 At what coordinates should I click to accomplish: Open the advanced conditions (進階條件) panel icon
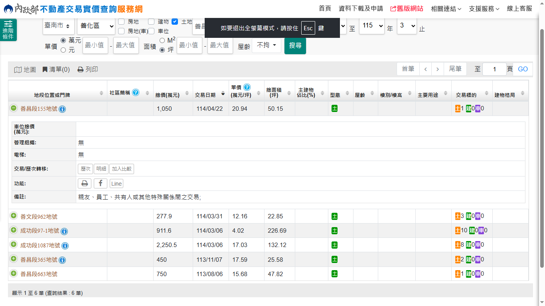(8, 29)
